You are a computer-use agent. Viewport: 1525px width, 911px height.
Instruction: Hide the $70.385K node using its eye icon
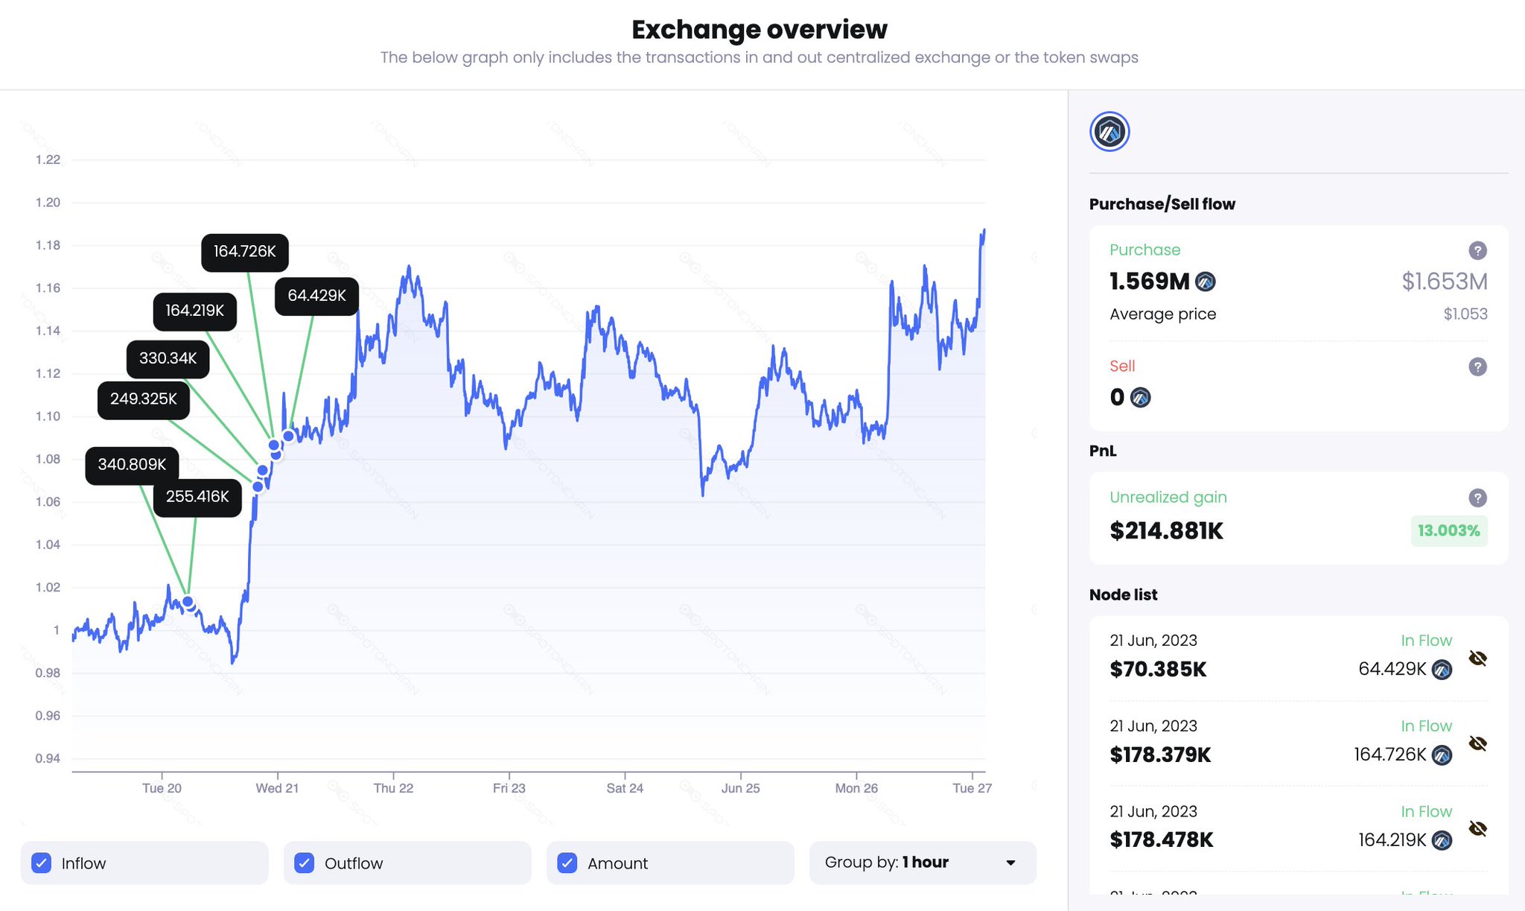1477,658
